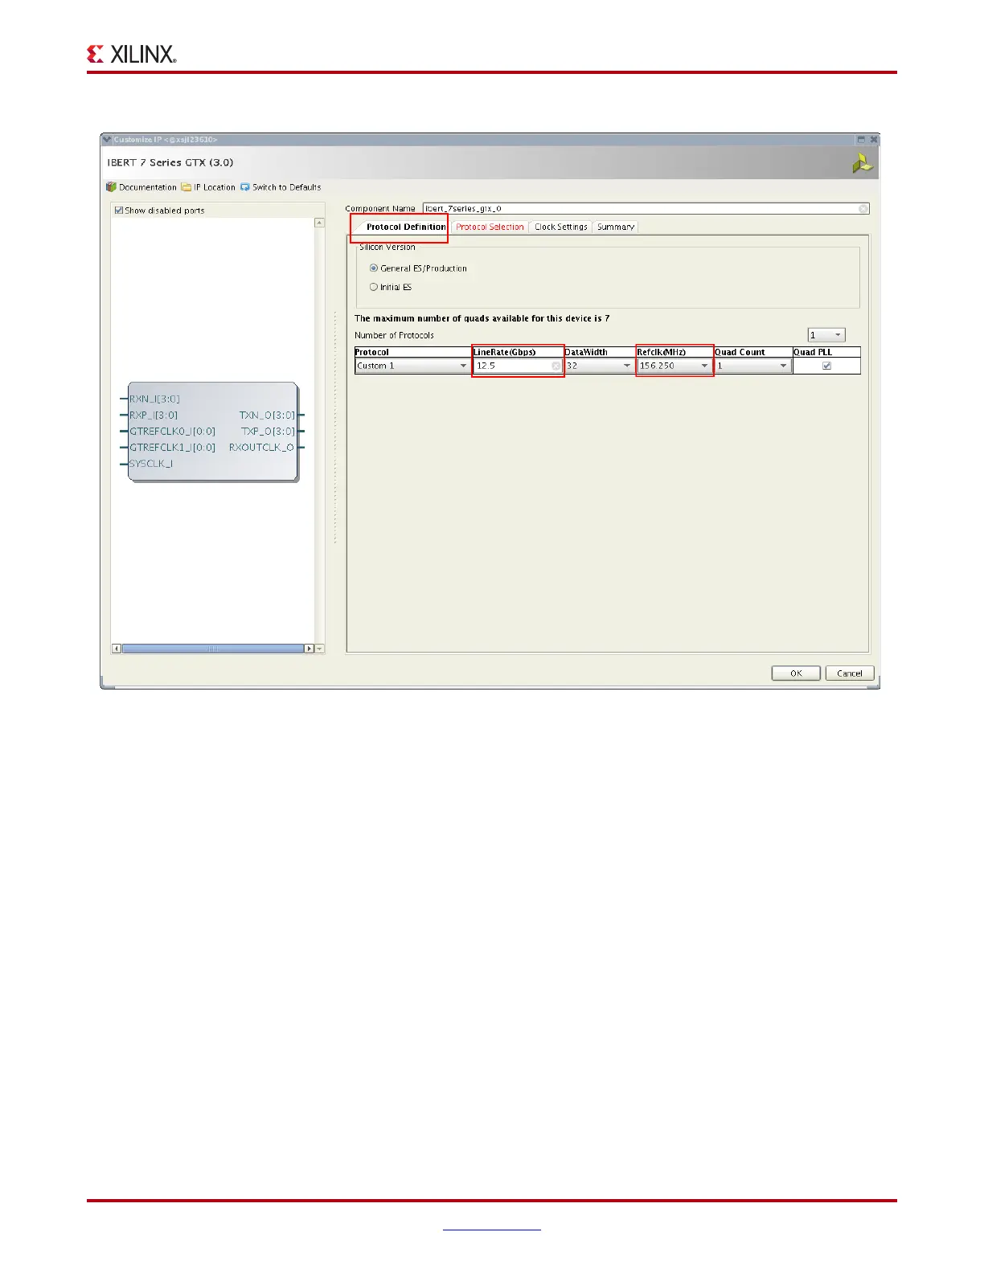Image resolution: width=984 pixels, height=1273 pixels.
Task: Click the Documentation link text
Action: (x=148, y=187)
